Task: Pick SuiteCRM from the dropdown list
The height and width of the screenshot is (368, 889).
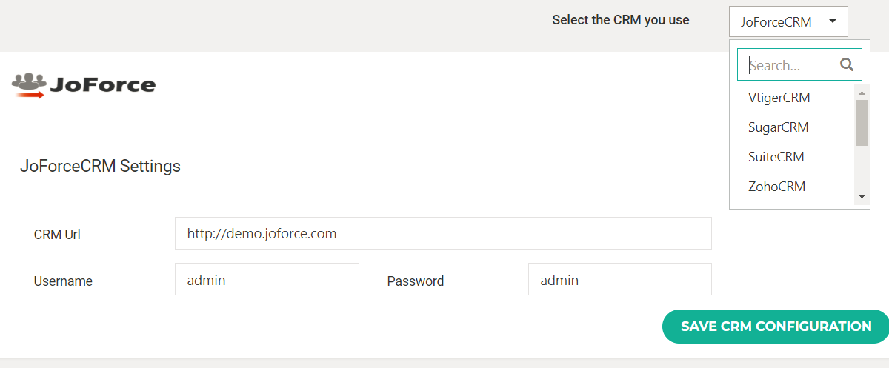Action: 776,157
